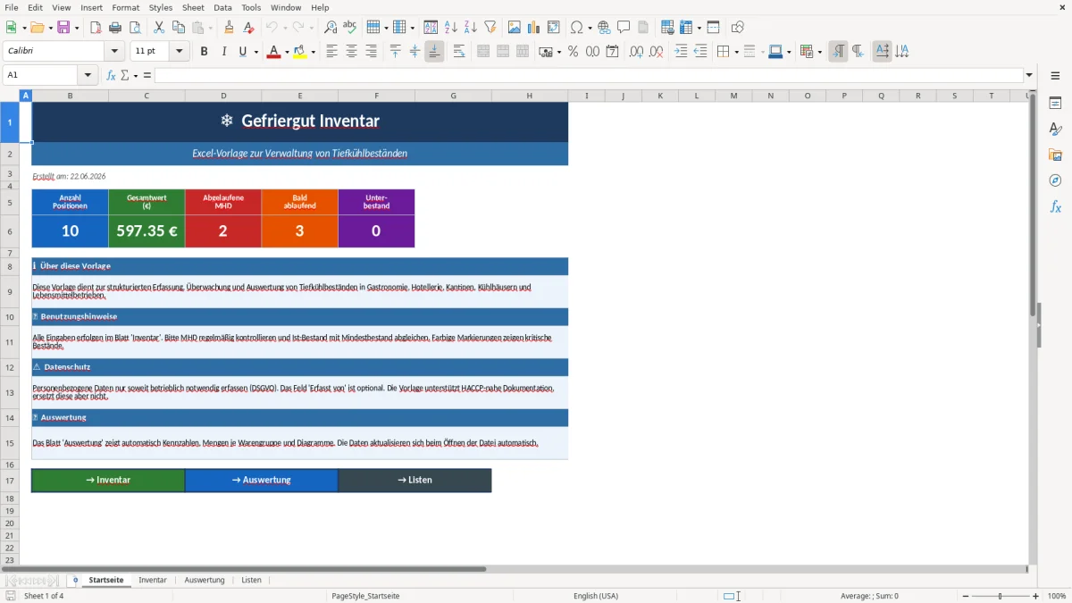Screen dimensions: 1072x603
Task: Expand the formula bar arrow
Action: (1029, 75)
